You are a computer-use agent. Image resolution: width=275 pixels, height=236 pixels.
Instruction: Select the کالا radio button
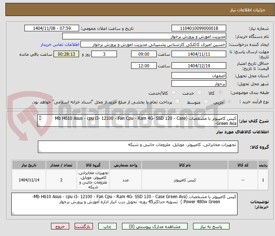click(x=220, y=93)
